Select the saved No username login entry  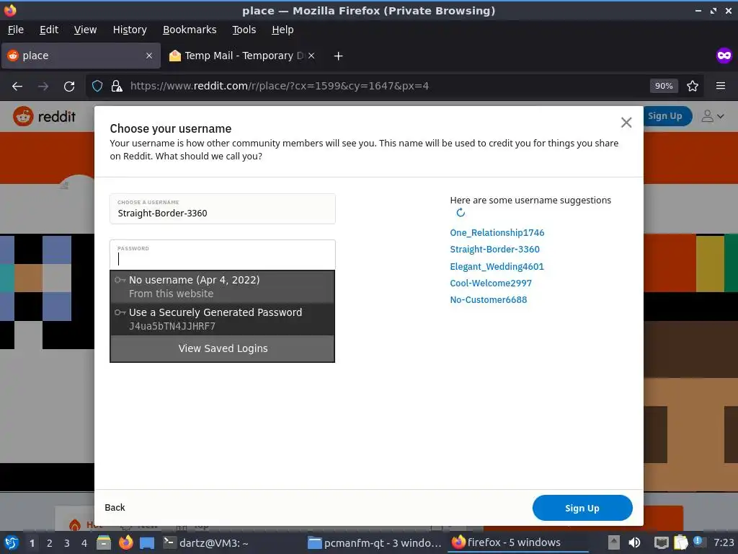pos(222,286)
